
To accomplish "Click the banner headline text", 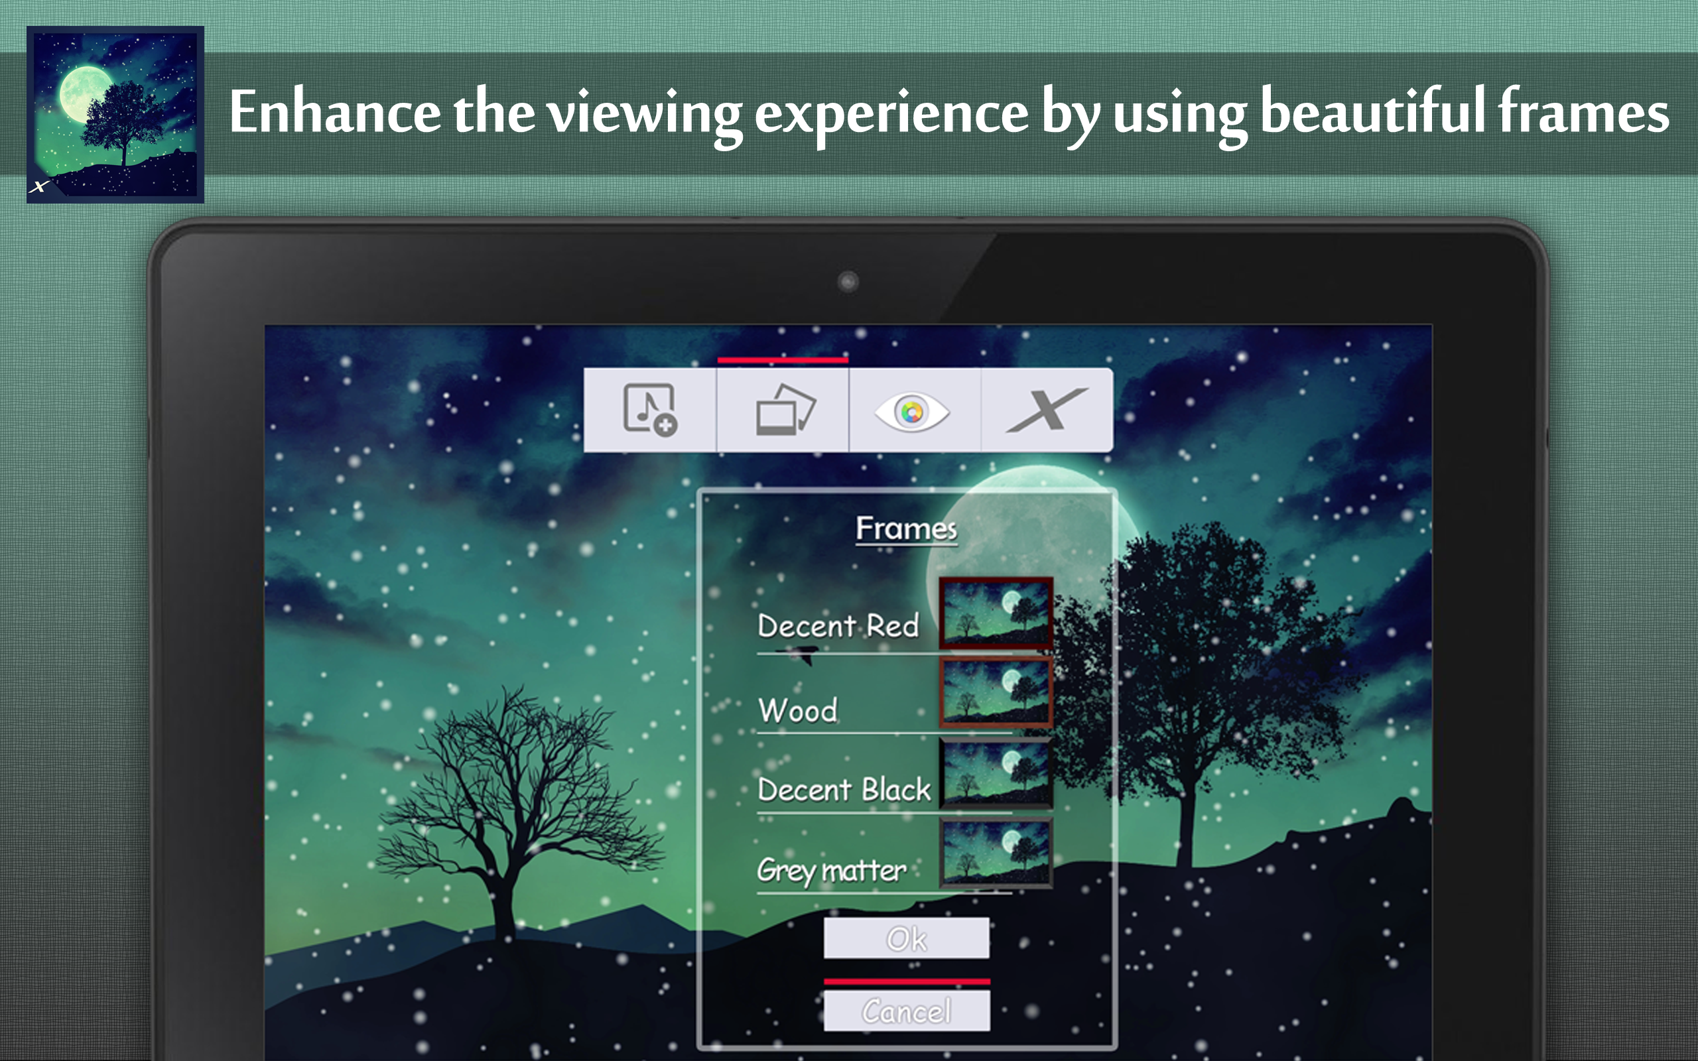I will (x=948, y=112).
